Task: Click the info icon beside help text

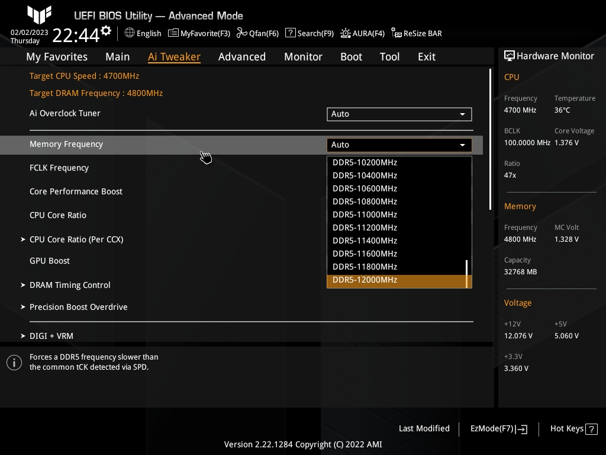Action: [14, 363]
